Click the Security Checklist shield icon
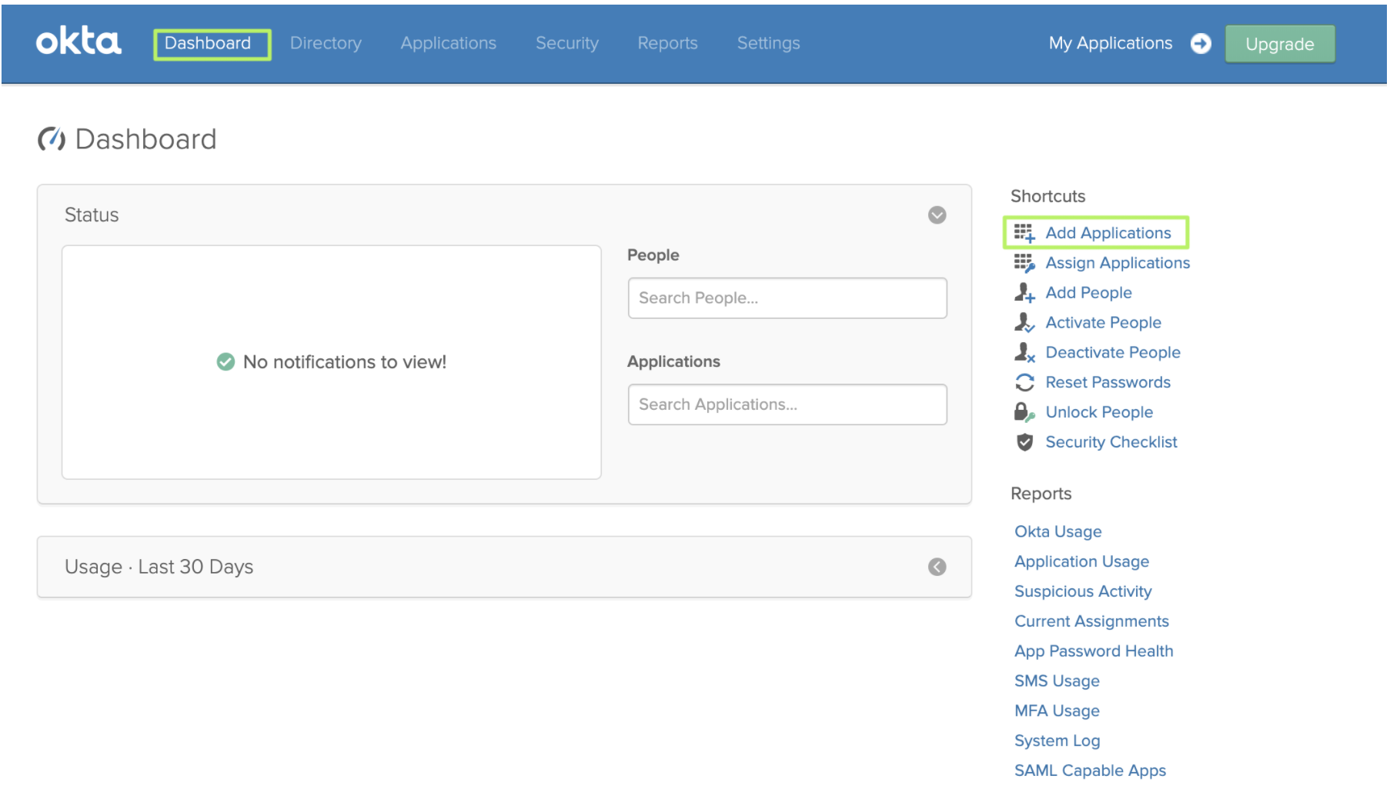This screenshot has height=812, width=1390. click(1024, 441)
